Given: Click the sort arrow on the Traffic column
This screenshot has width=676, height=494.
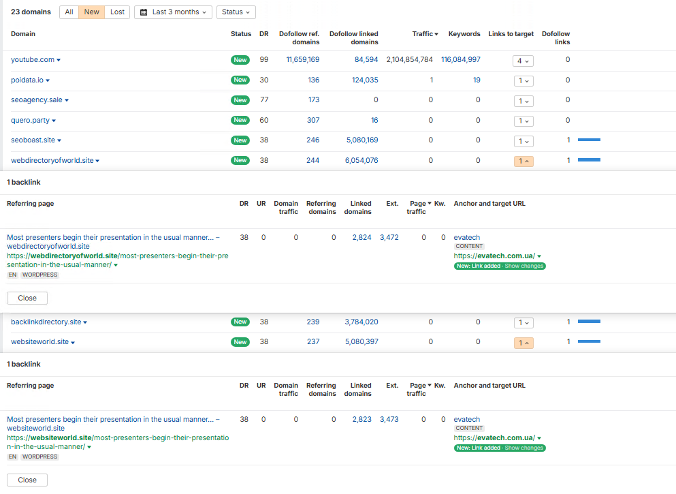Looking at the screenshot, I should click(436, 34).
